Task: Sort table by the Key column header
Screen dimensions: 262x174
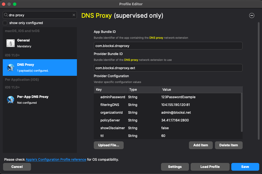Action: click(x=110, y=90)
